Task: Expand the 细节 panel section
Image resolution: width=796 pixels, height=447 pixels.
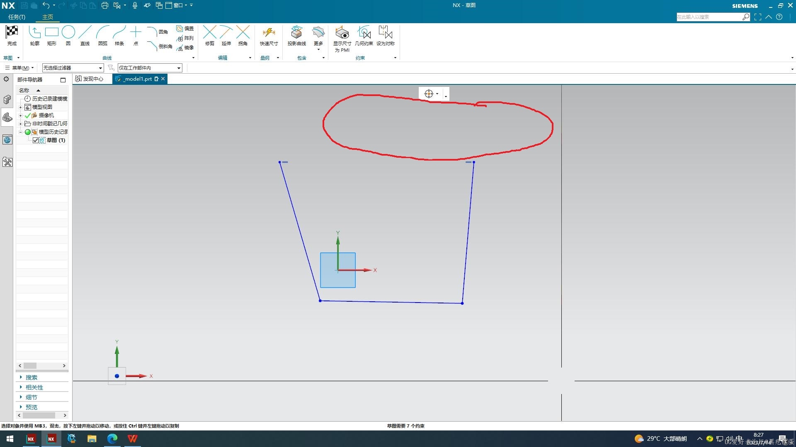Action: pos(31,397)
